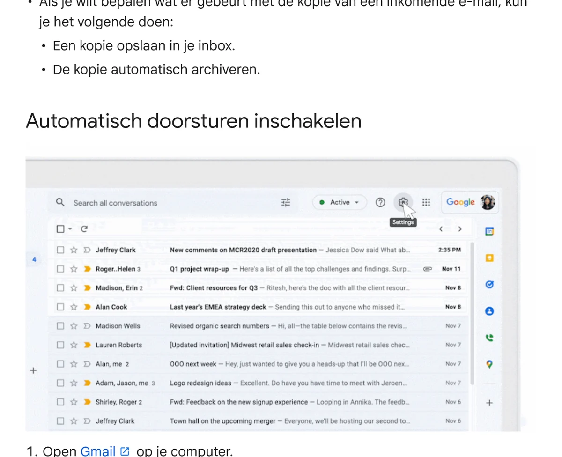Screen dimensions: 562x457
Task: Click the 'Nov 11' date
Action: (x=451, y=269)
